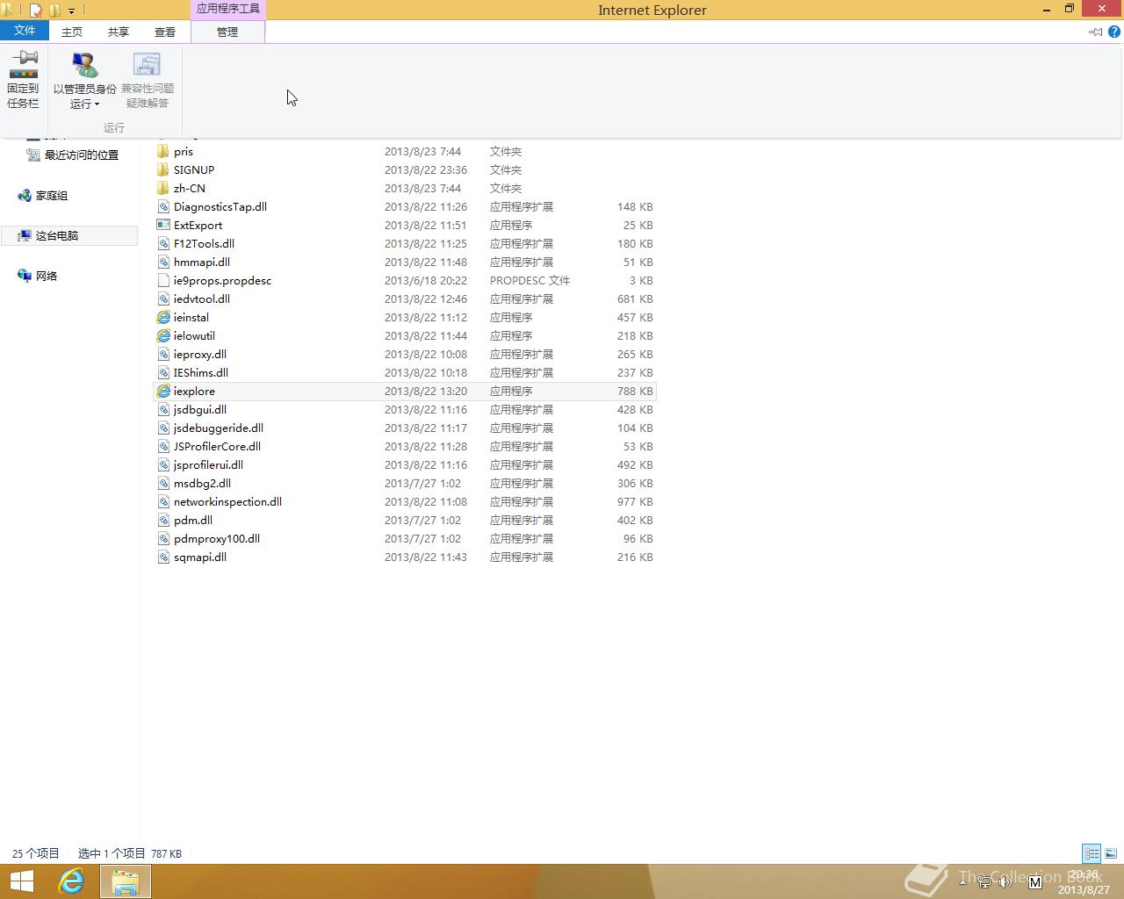Select 最近访问的位置 in navigation pane
The width and height of the screenshot is (1124, 899).
coord(82,155)
